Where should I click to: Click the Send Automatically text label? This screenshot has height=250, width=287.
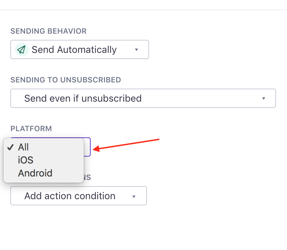click(74, 50)
